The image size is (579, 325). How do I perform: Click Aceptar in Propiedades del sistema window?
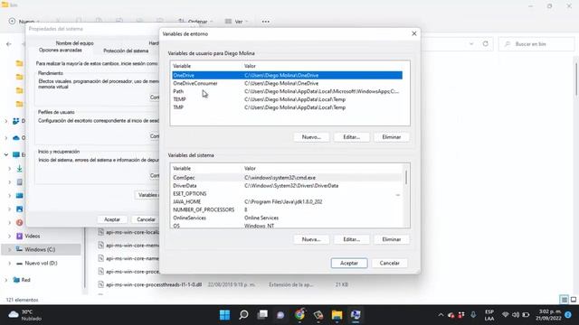point(112,219)
